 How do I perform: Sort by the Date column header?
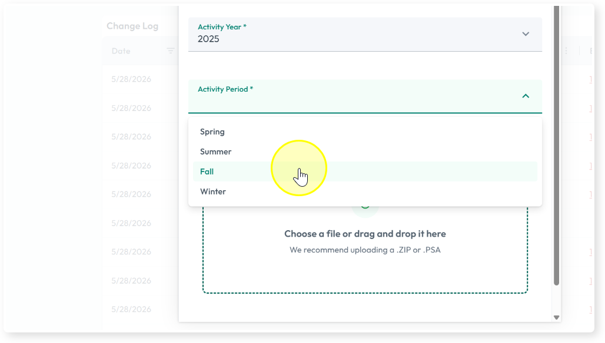pos(121,51)
